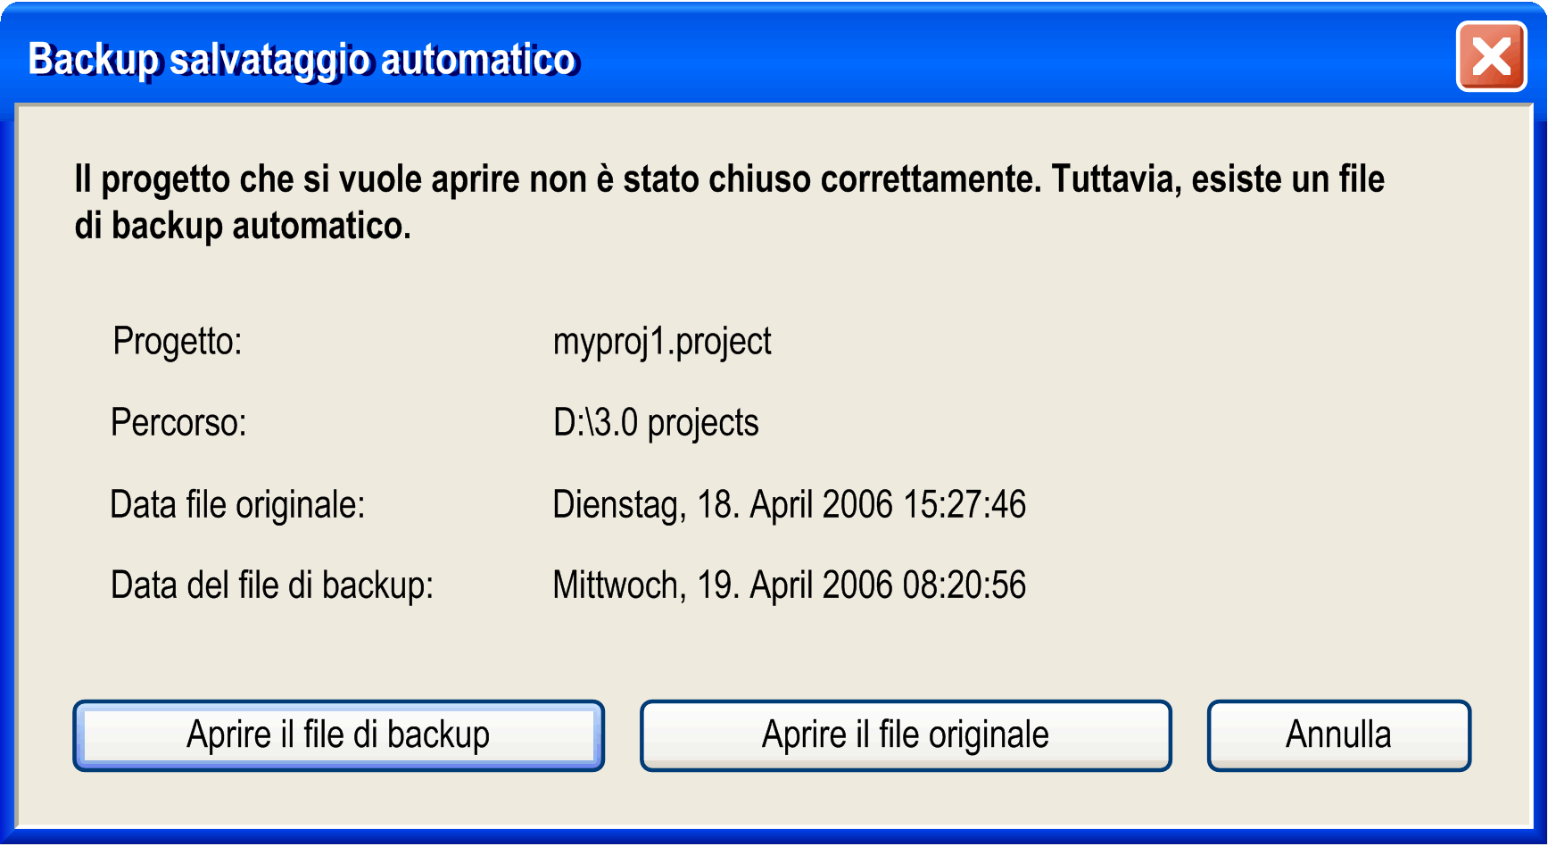Click the phrase "Tuttavia, esiste un file"
Screen dimensions: 1548x846
pyautogui.click(x=1218, y=179)
